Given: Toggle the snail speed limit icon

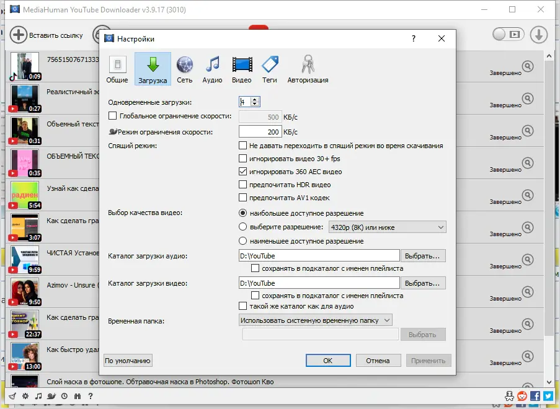Looking at the screenshot, I should (x=51, y=396).
